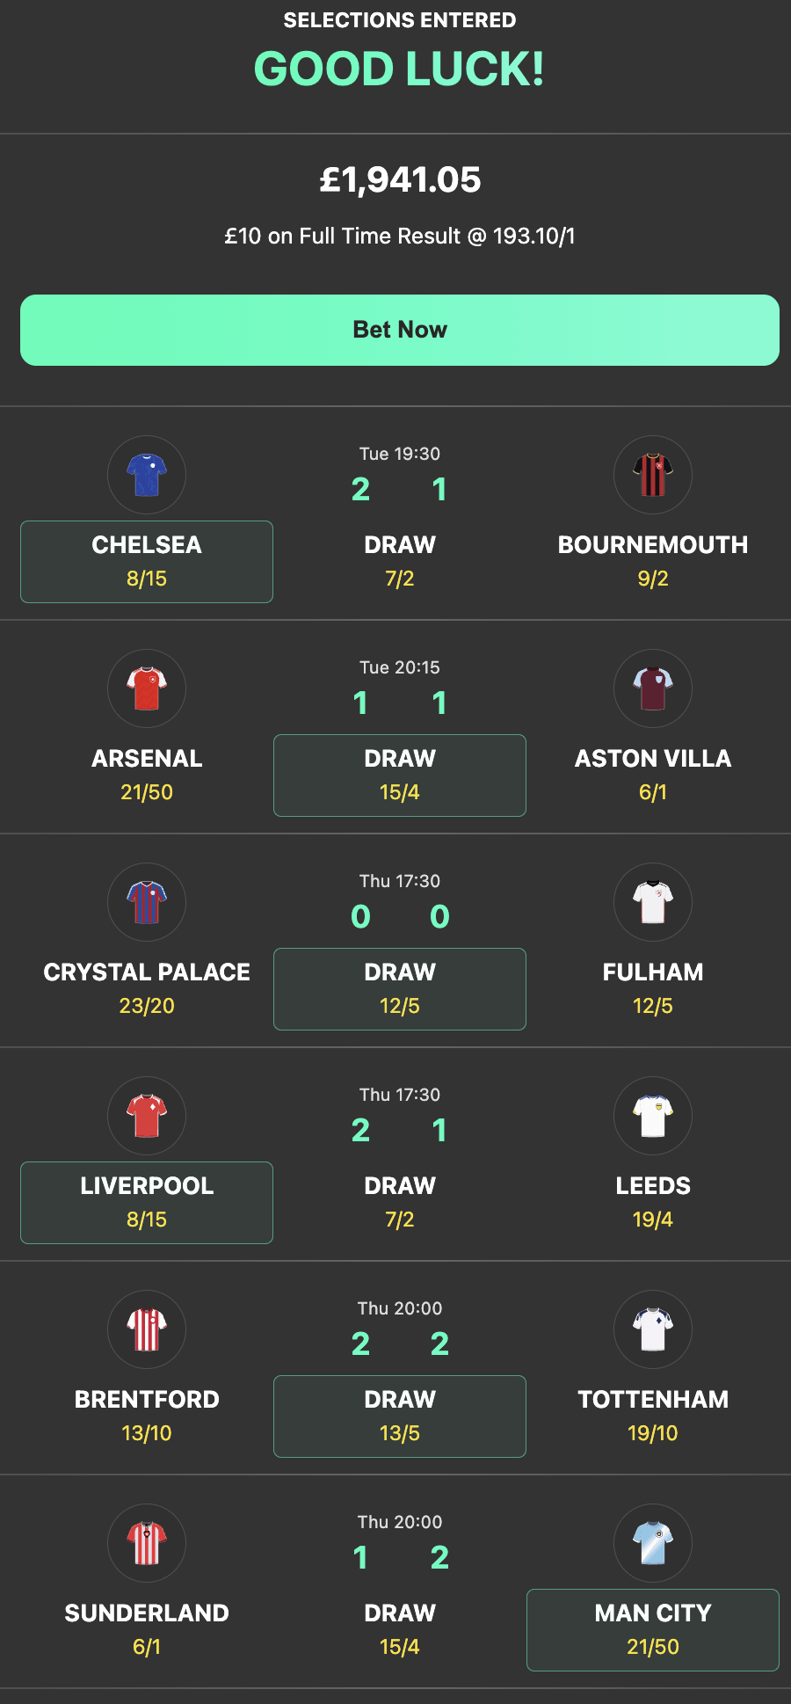Click the Aston Villa shirt icon

[x=652, y=688]
